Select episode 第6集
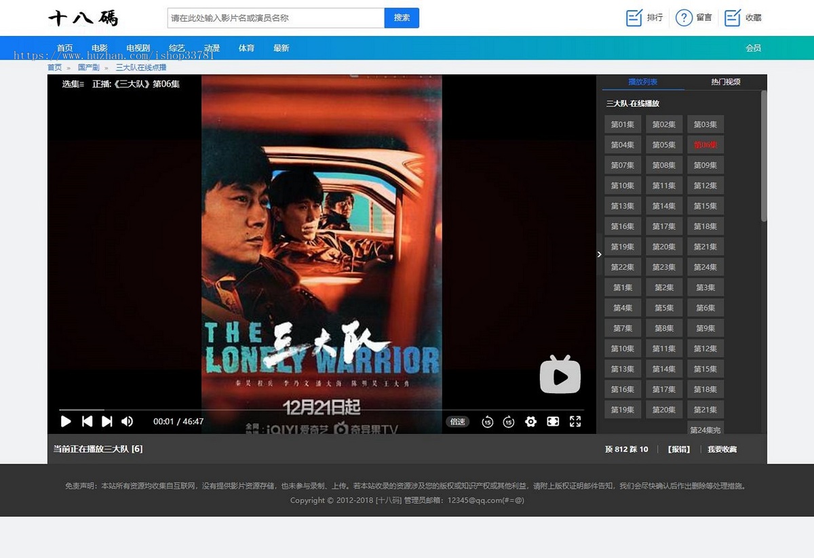Viewport: 814px width, 558px height. click(x=705, y=308)
